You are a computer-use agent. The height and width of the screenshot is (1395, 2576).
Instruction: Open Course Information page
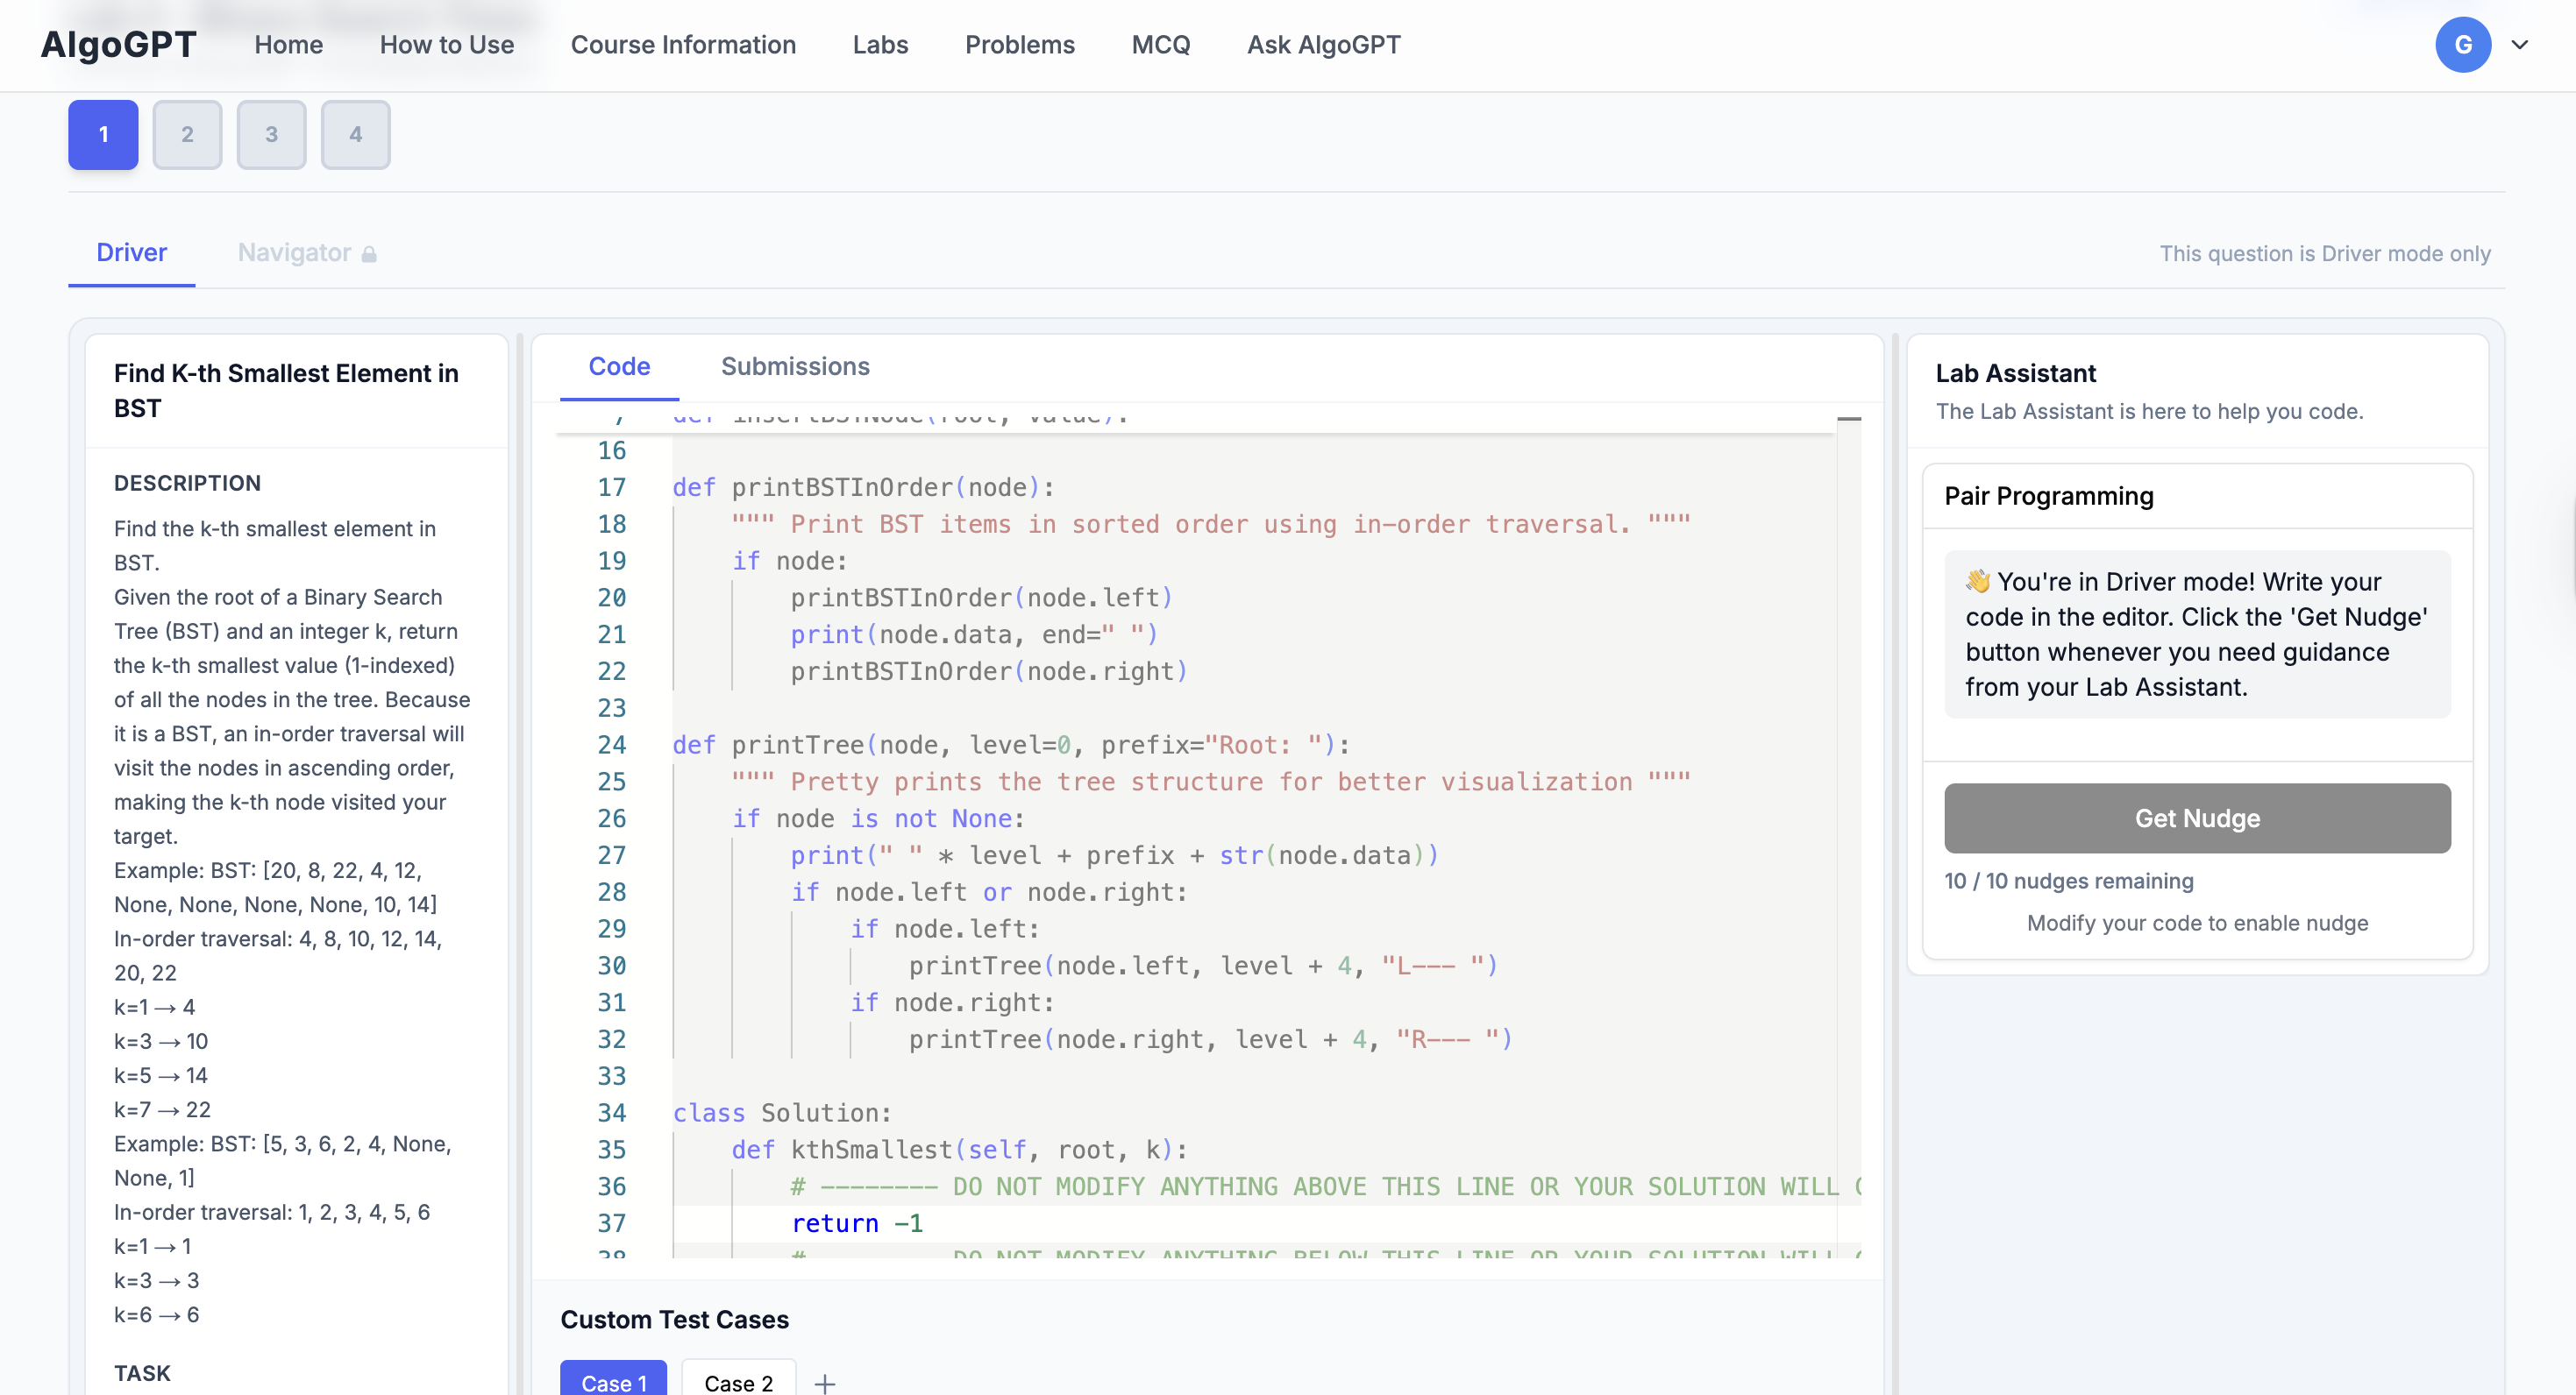click(683, 45)
